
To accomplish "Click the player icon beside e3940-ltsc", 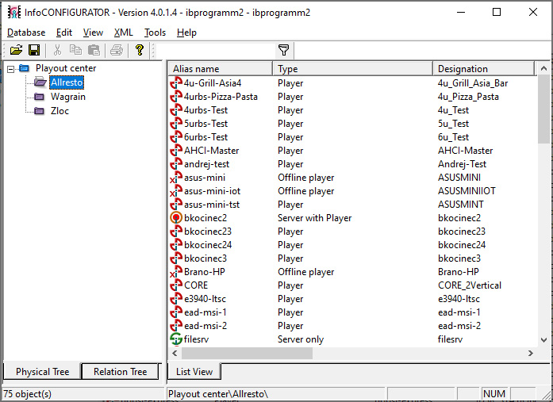I will point(176,299).
